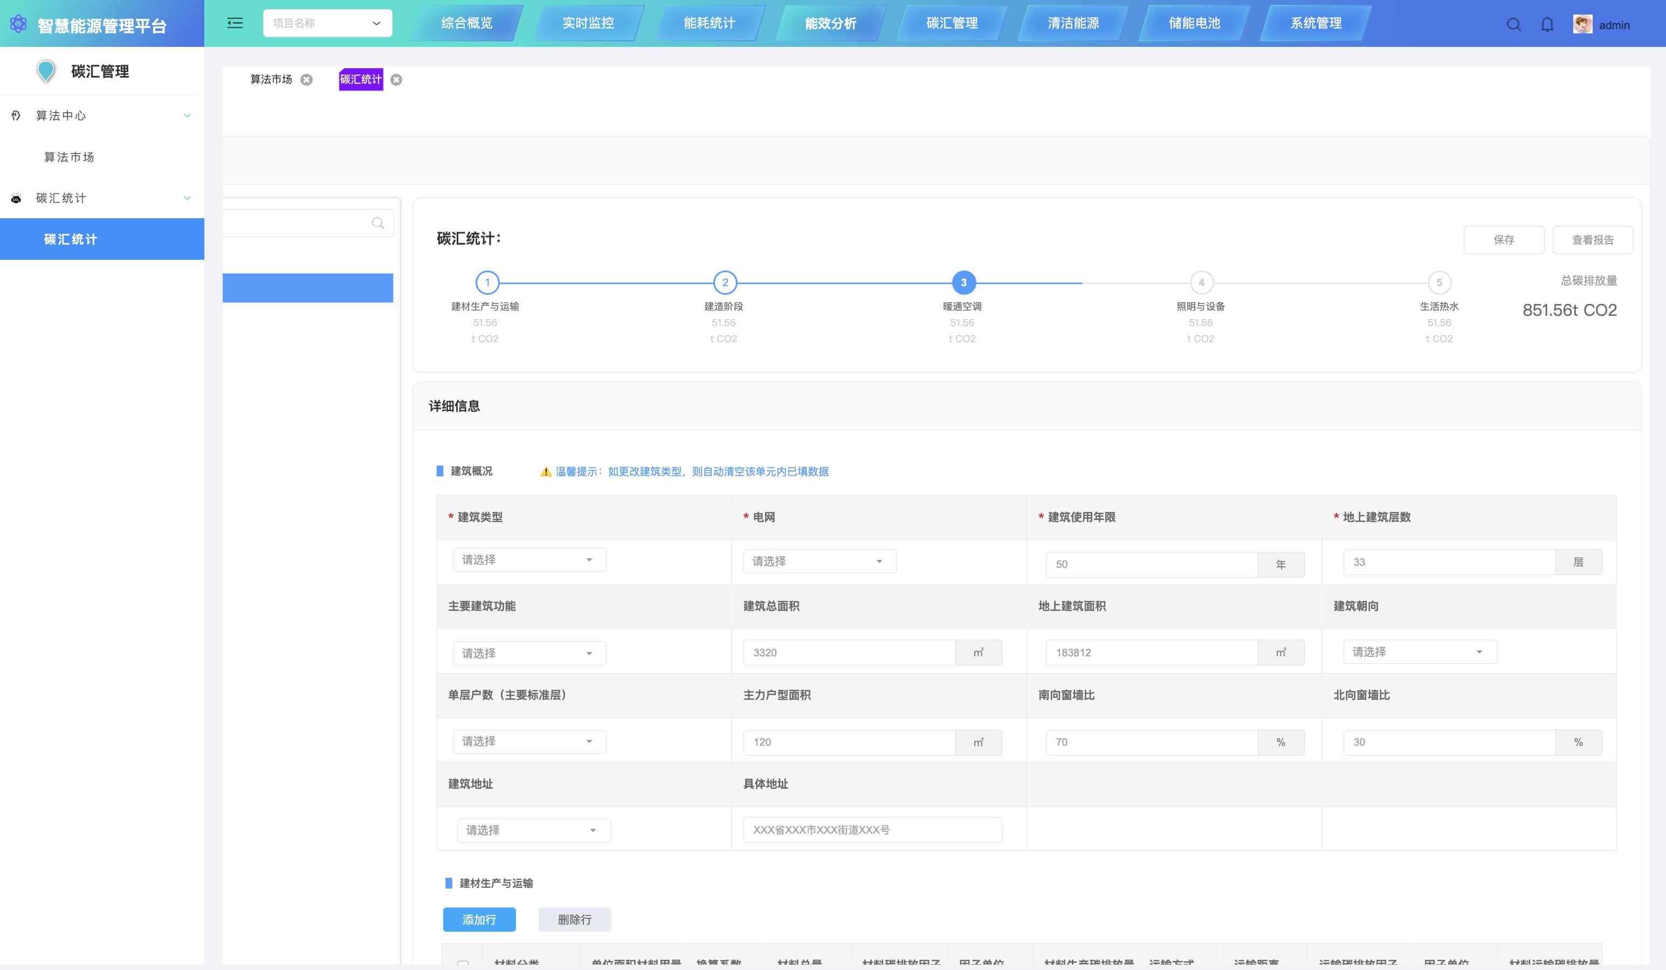Switch to 能耗统计 top navigation tab

click(x=708, y=23)
